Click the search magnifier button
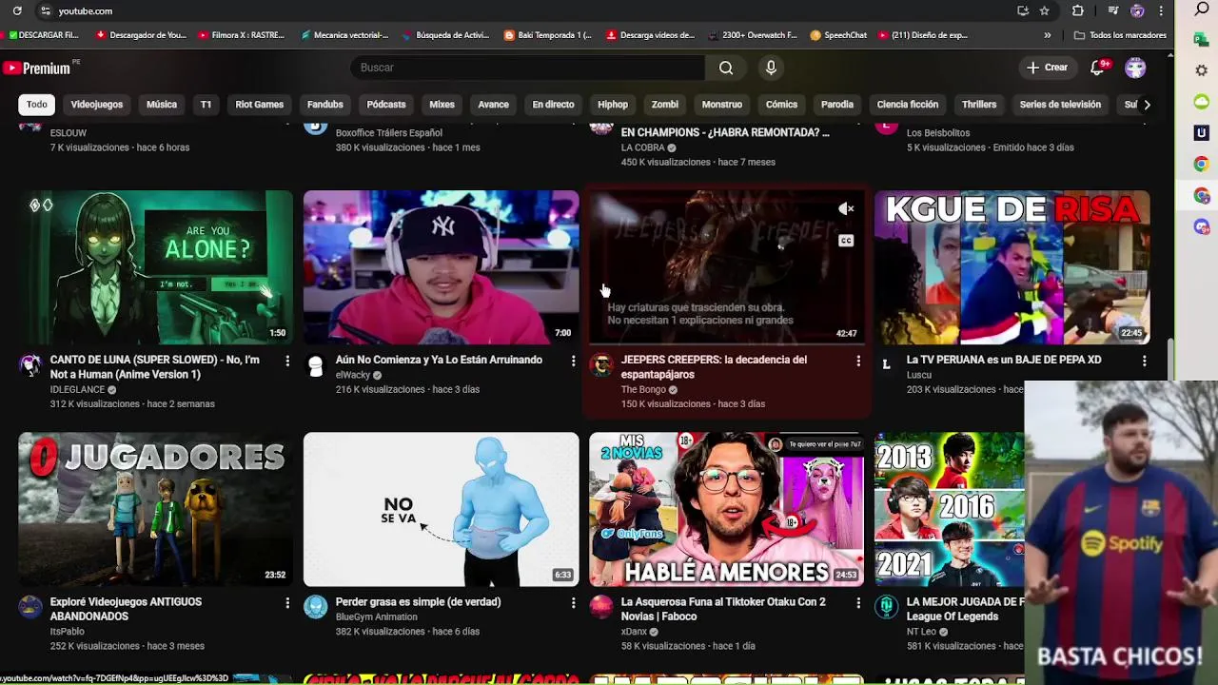 point(726,68)
